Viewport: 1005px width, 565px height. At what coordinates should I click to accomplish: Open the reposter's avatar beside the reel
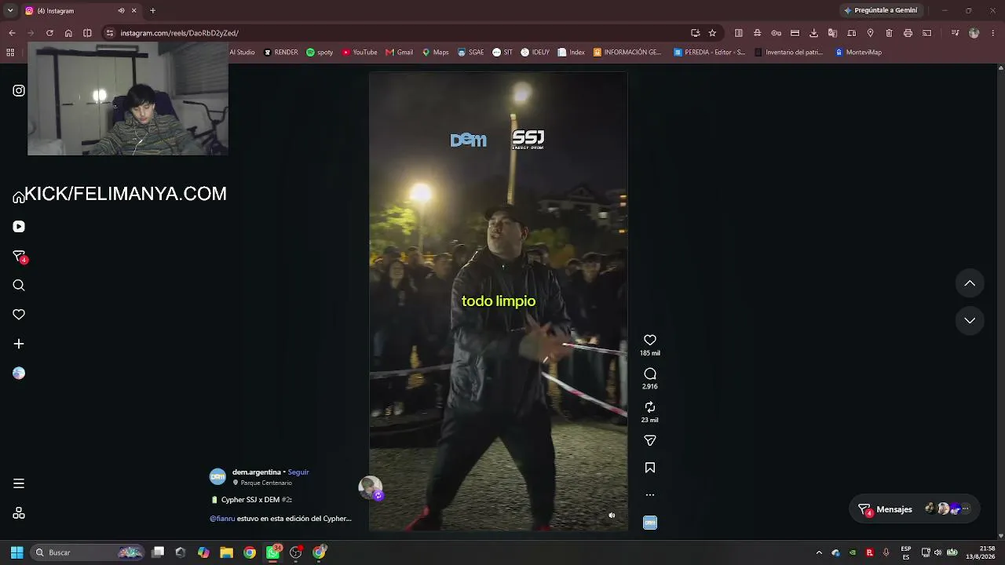370,487
